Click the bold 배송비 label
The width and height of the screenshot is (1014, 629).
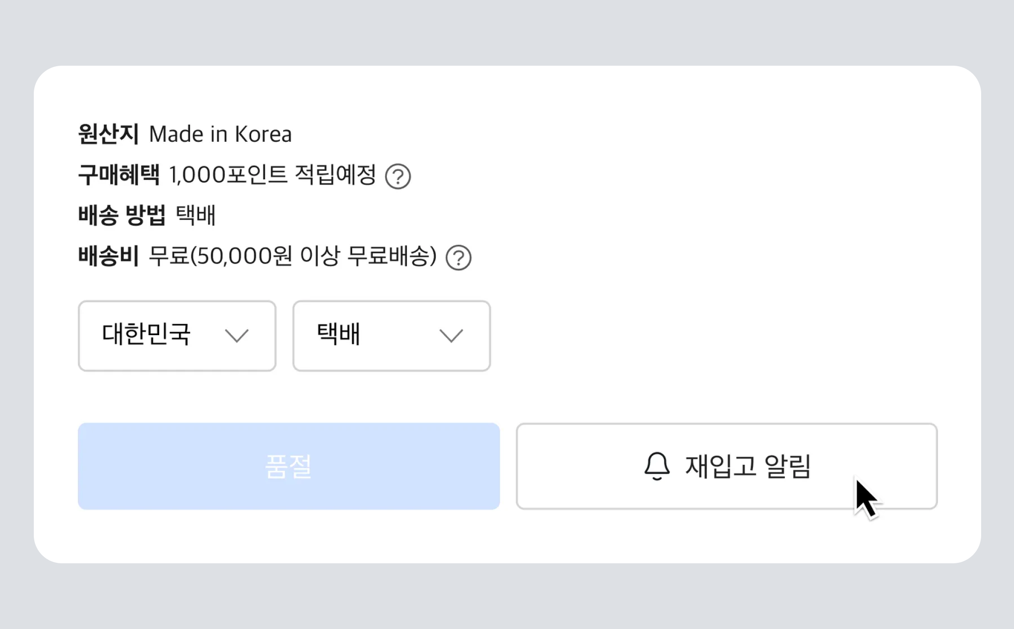pos(108,256)
